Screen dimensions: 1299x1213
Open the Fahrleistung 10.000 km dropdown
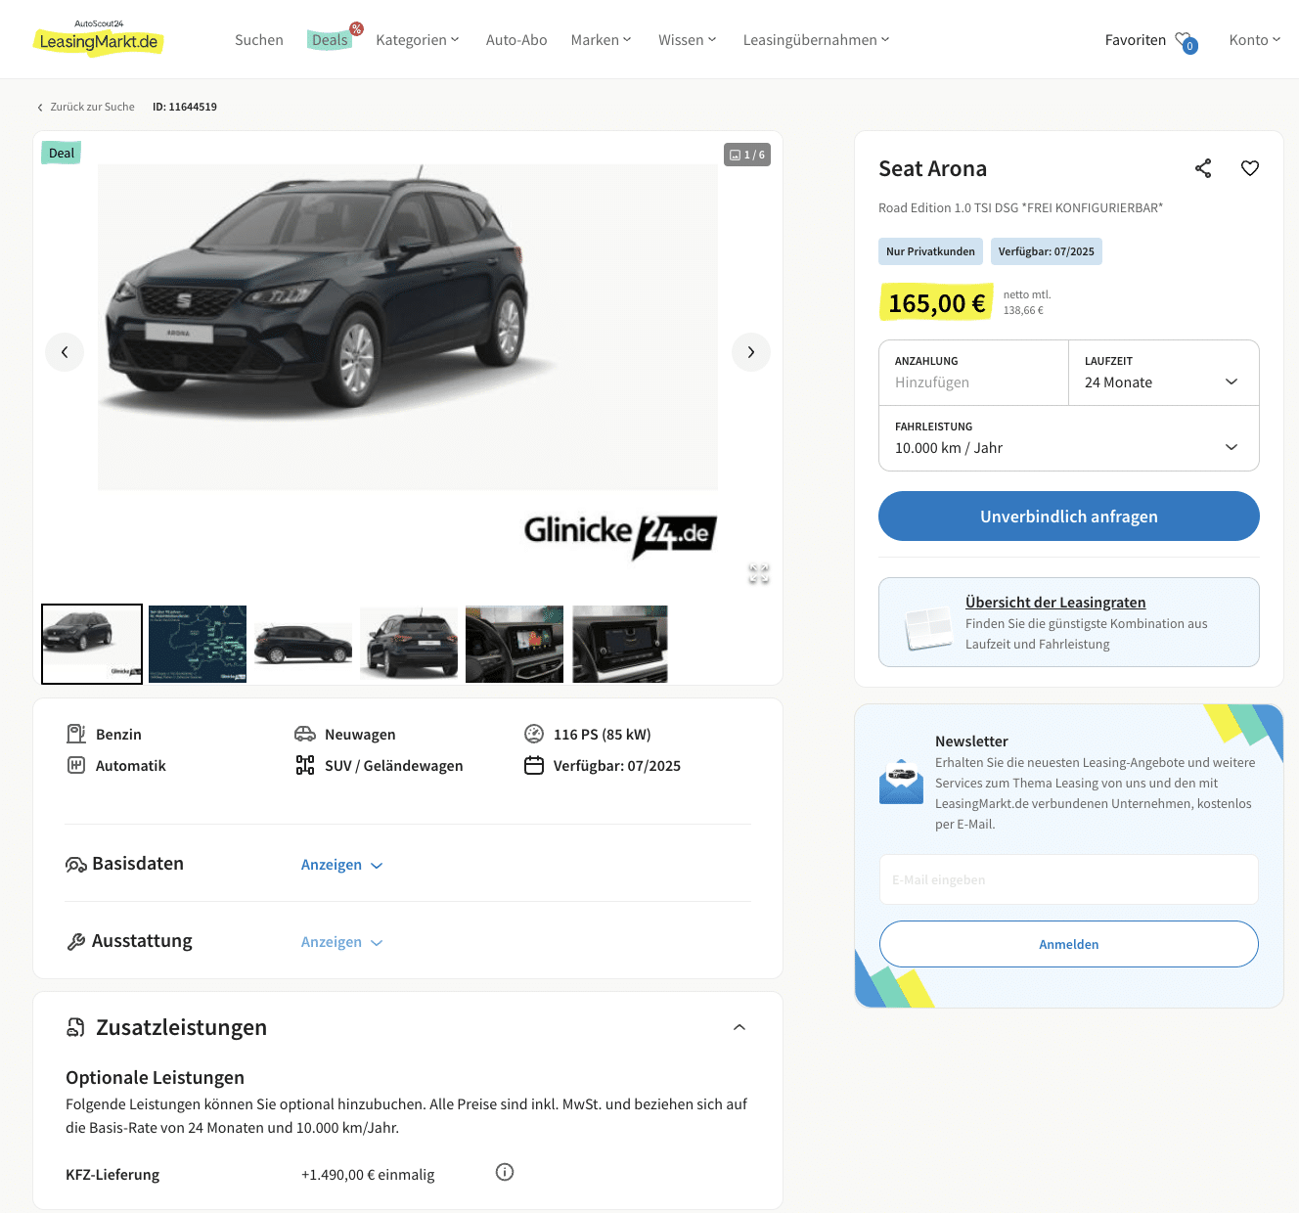coord(1069,438)
